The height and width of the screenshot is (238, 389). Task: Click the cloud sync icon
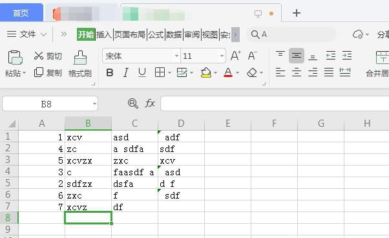point(358,34)
